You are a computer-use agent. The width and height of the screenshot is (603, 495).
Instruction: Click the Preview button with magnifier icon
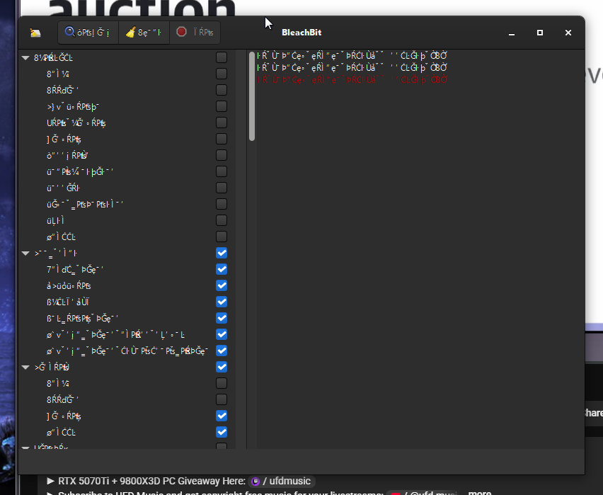(x=88, y=33)
